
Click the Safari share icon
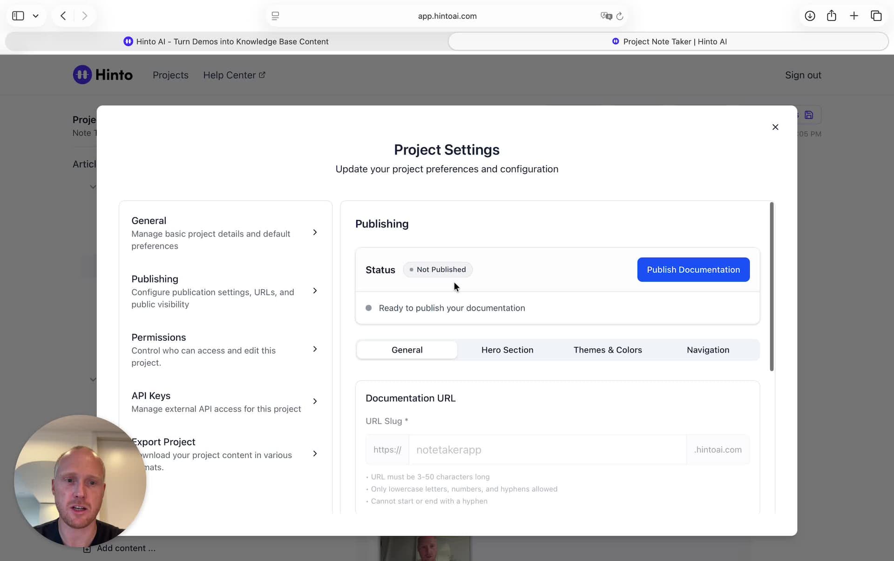(x=832, y=16)
